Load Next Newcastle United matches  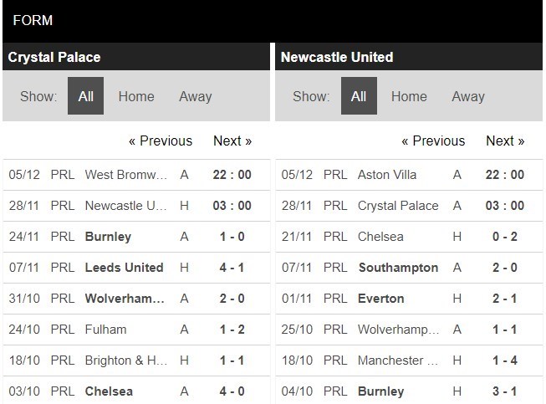[505, 141]
